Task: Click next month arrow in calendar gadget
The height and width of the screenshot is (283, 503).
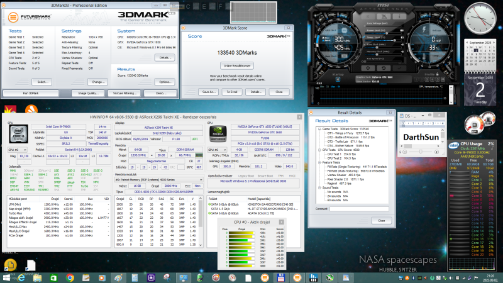Action: (x=494, y=42)
